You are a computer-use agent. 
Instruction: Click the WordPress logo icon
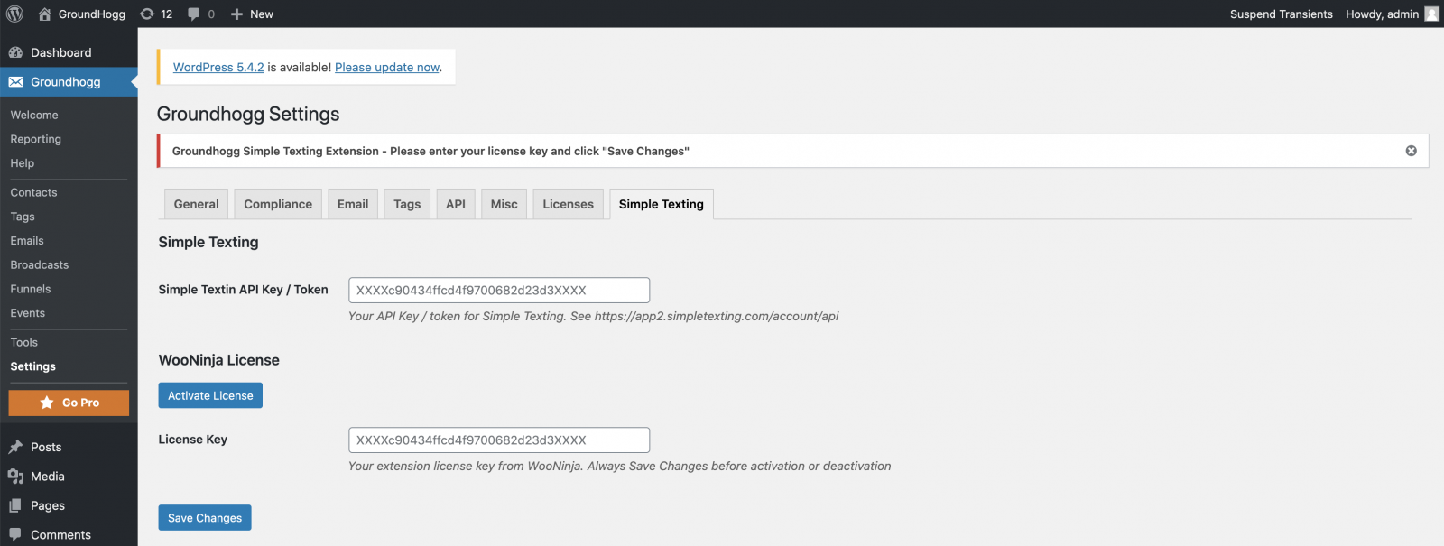click(x=14, y=14)
